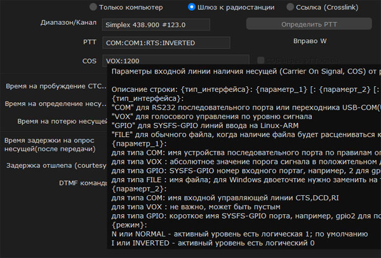Click tooltip line starting with 'Описание строки:'
Image resolution: width=381 pixels, height=258 pixels.
click(x=246, y=89)
